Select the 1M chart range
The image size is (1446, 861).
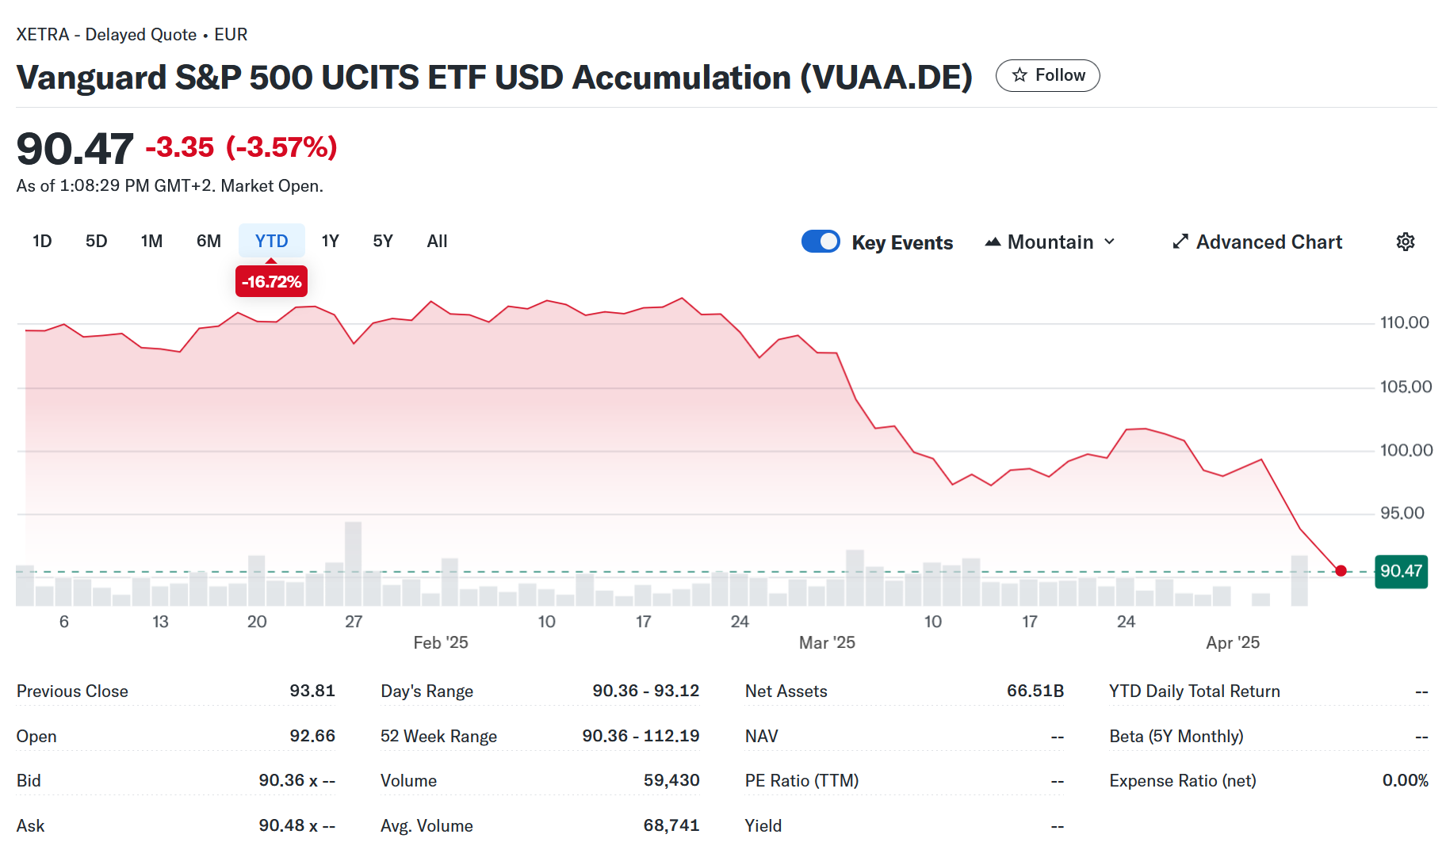coord(151,241)
